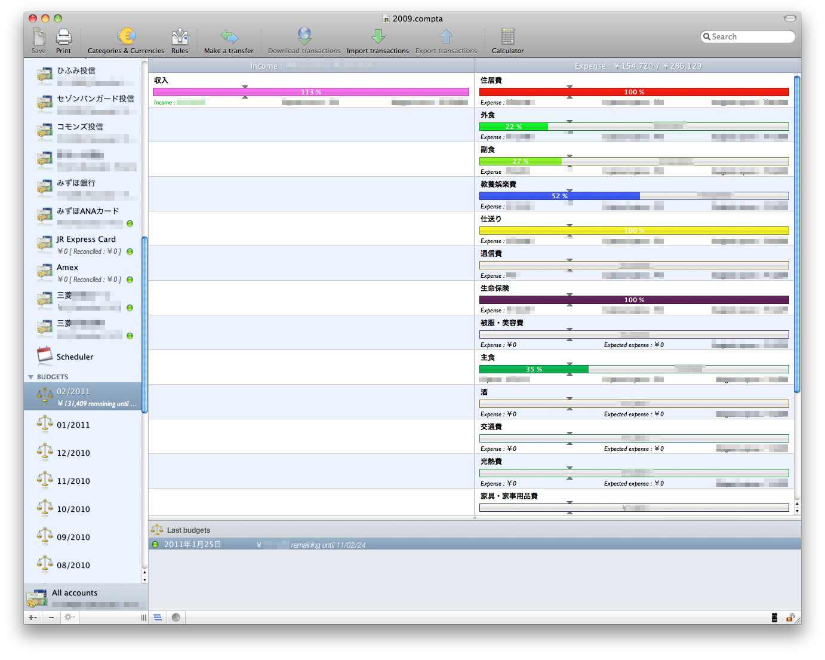This screenshot has width=825, height=660.
Task: Open the gear action menu
Action: [69, 618]
